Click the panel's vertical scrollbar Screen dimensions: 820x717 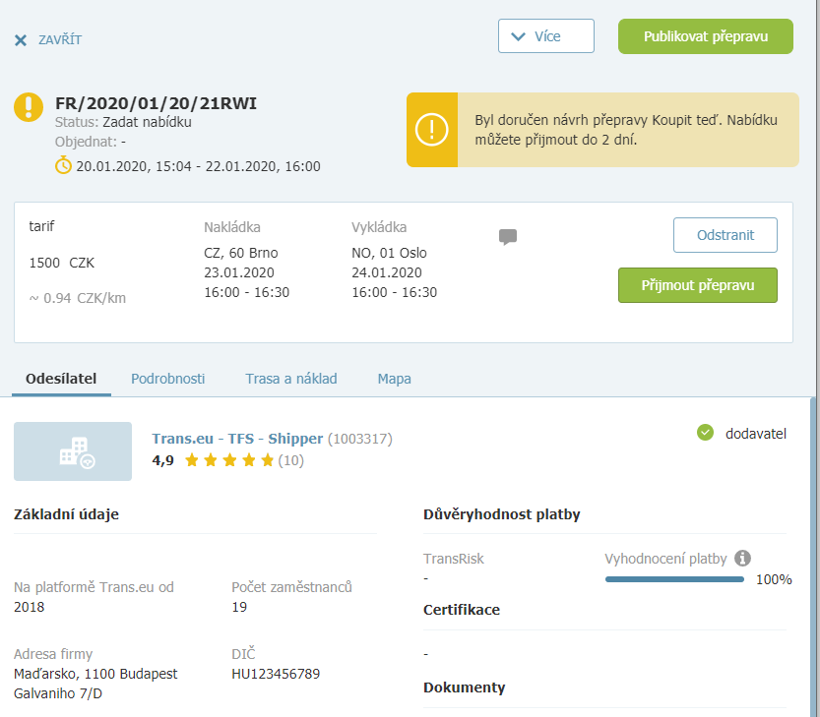point(813,557)
